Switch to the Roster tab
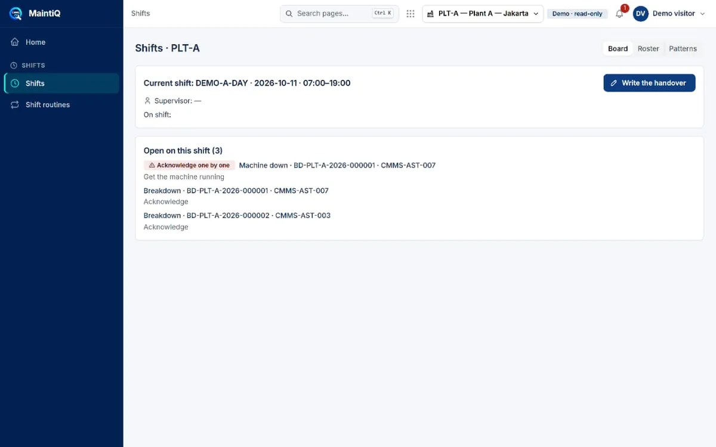Viewport: 716px width, 447px height. (x=648, y=49)
